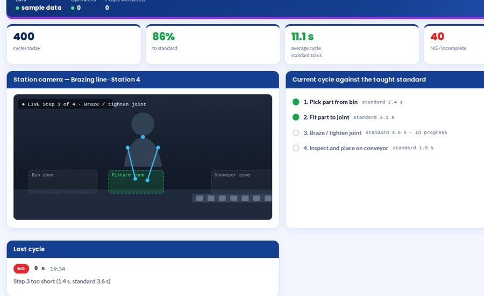
Task: Click the "to standard" caption
Action: [x=165, y=48]
